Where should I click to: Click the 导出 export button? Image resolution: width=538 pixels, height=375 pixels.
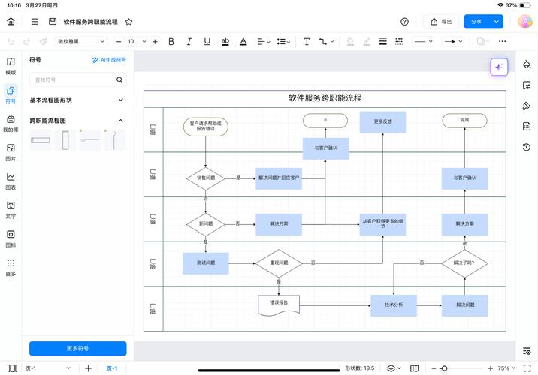pyautogui.click(x=441, y=22)
